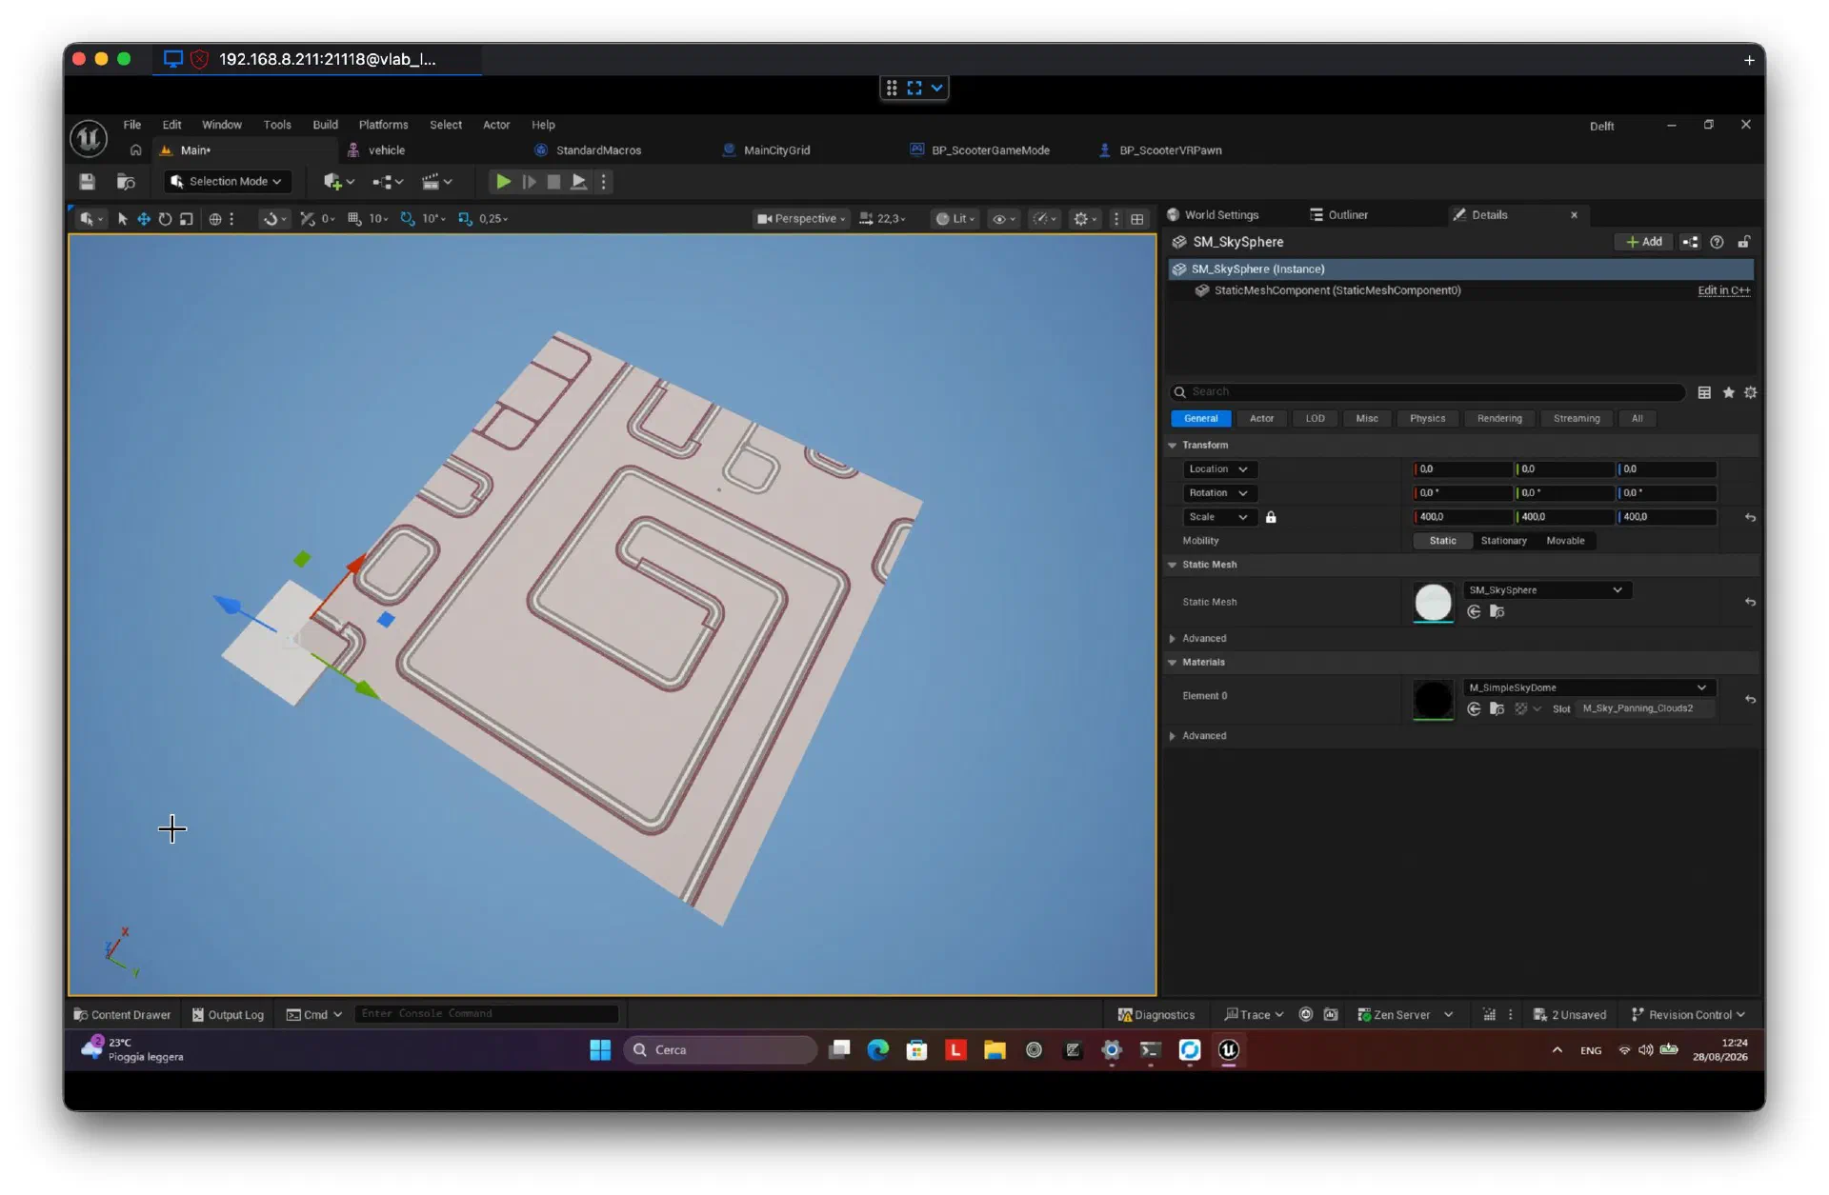The width and height of the screenshot is (1829, 1195).
Task: Open the SM_SkySphere mesh dropdown
Action: [1546, 590]
